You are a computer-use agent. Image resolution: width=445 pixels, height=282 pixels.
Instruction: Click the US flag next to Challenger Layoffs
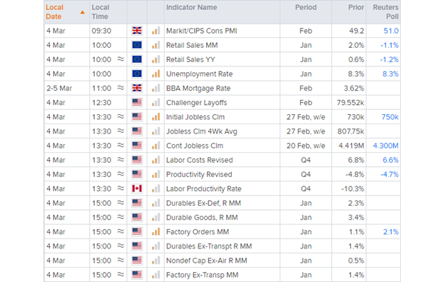point(137,103)
